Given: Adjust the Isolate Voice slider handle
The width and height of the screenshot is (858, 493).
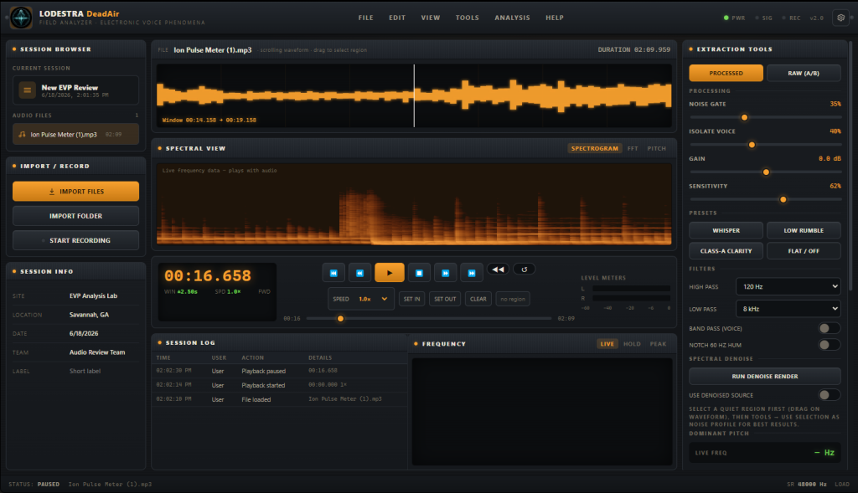Looking at the screenshot, I should [x=752, y=145].
